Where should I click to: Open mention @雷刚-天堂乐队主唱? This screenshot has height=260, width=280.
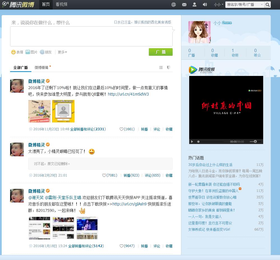[x=63, y=198]
